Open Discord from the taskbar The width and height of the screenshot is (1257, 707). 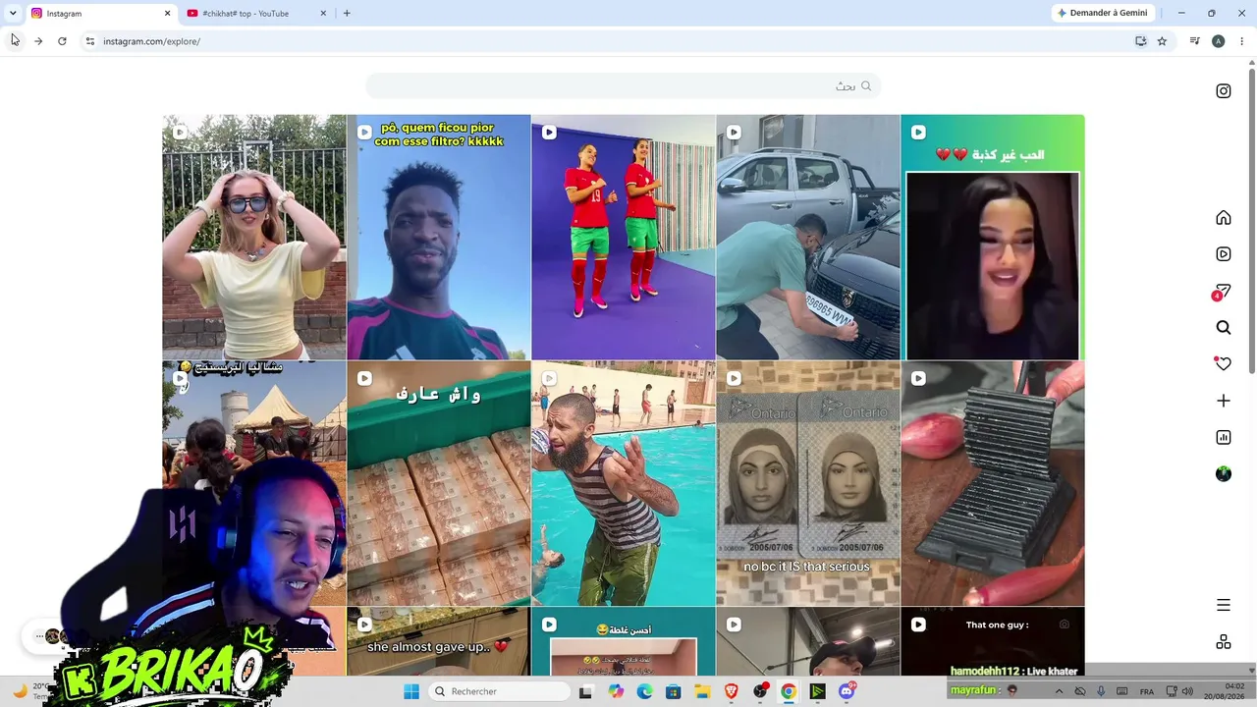click(847, 691)
